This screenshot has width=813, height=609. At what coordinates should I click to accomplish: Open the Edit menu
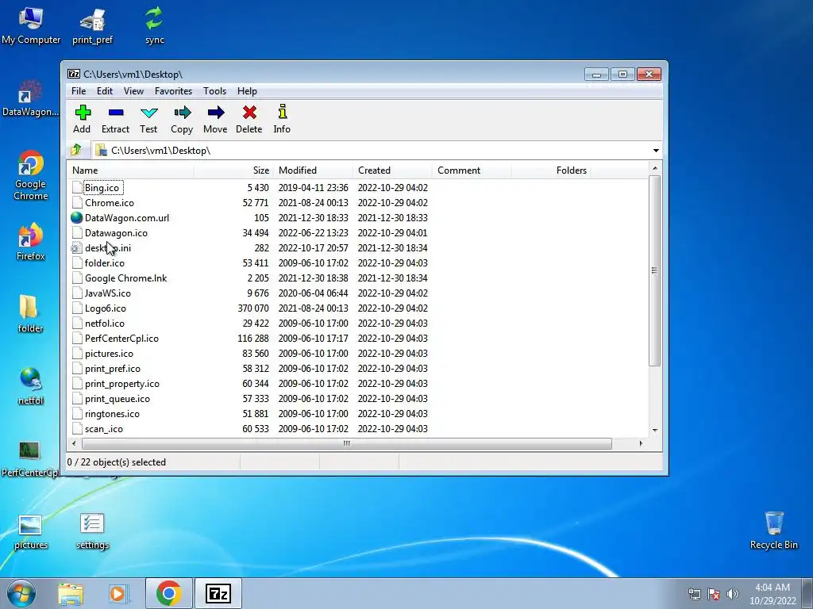pyautogui.click(x=105, y=91)
